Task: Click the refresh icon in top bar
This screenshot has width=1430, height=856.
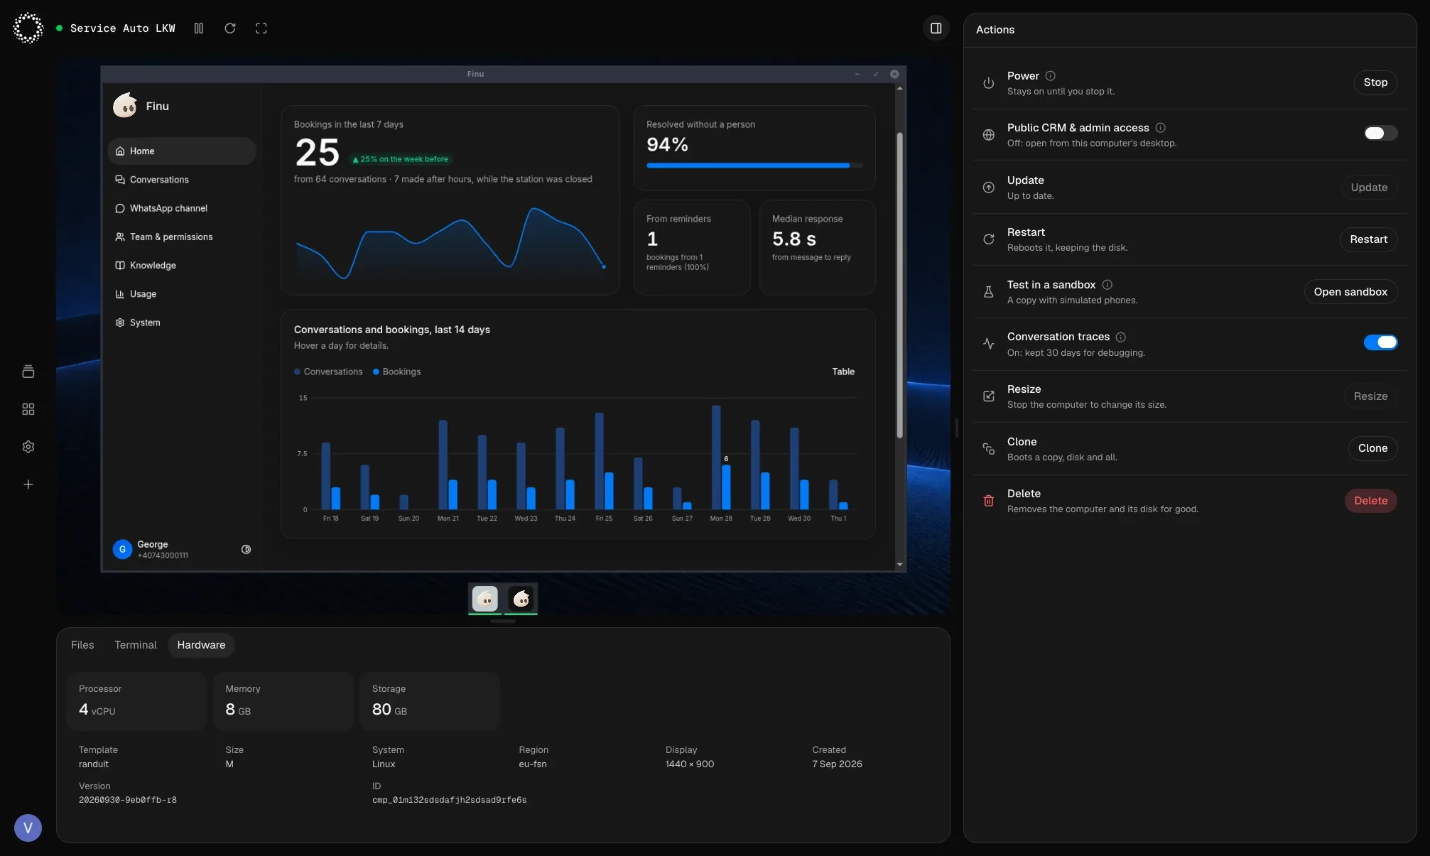Action: pos(230,28)
